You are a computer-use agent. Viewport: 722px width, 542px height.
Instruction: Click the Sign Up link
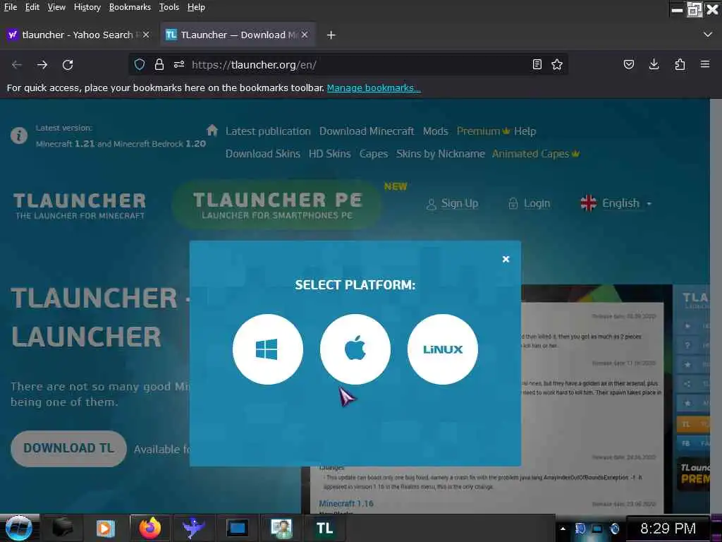pyautogui.click(x=453, y=203)
